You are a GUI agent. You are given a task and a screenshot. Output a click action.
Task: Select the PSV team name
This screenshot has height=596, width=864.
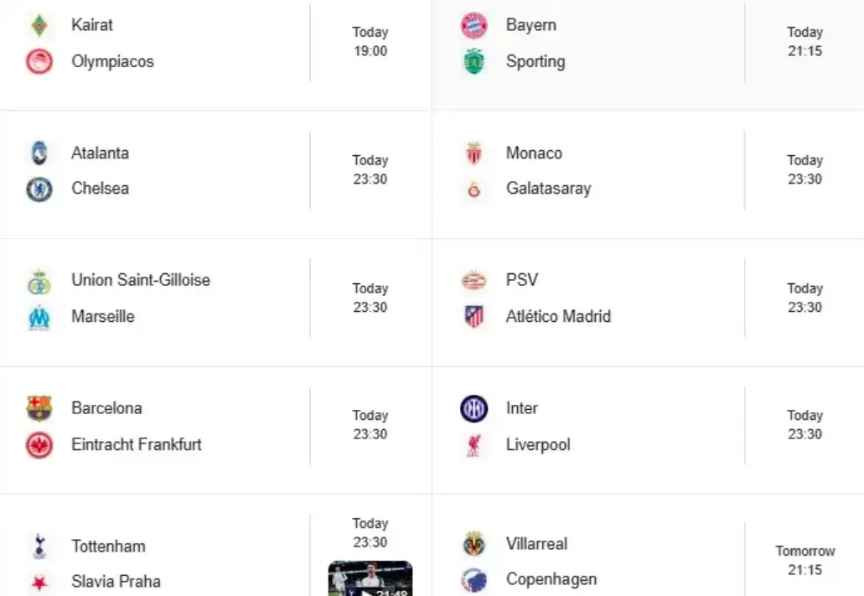click(x=522, y=280)
